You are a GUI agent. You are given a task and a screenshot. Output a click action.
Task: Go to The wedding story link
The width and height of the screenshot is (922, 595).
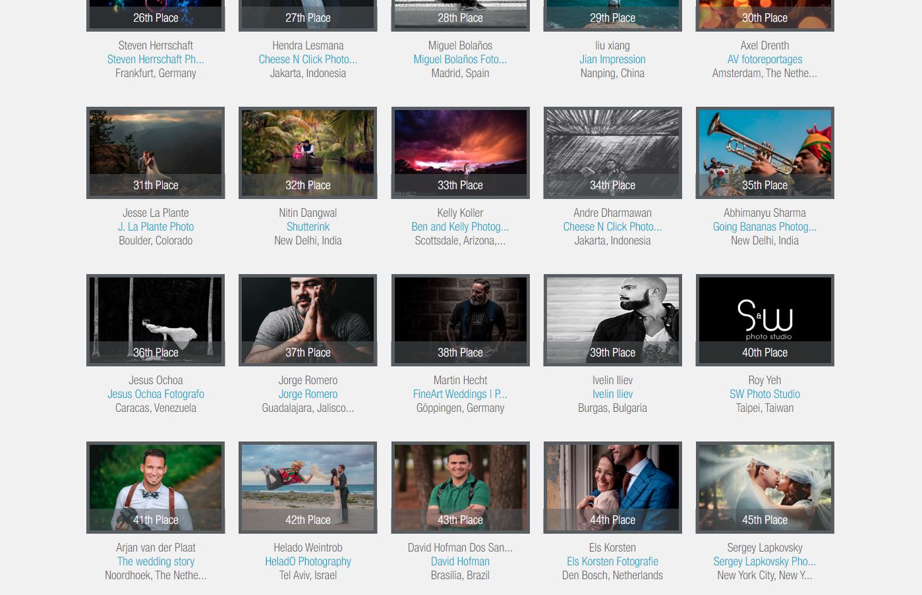point(156,561)
